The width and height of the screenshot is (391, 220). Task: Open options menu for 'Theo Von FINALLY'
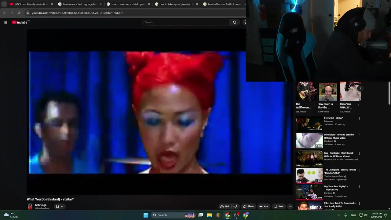(x=358, y=105)
